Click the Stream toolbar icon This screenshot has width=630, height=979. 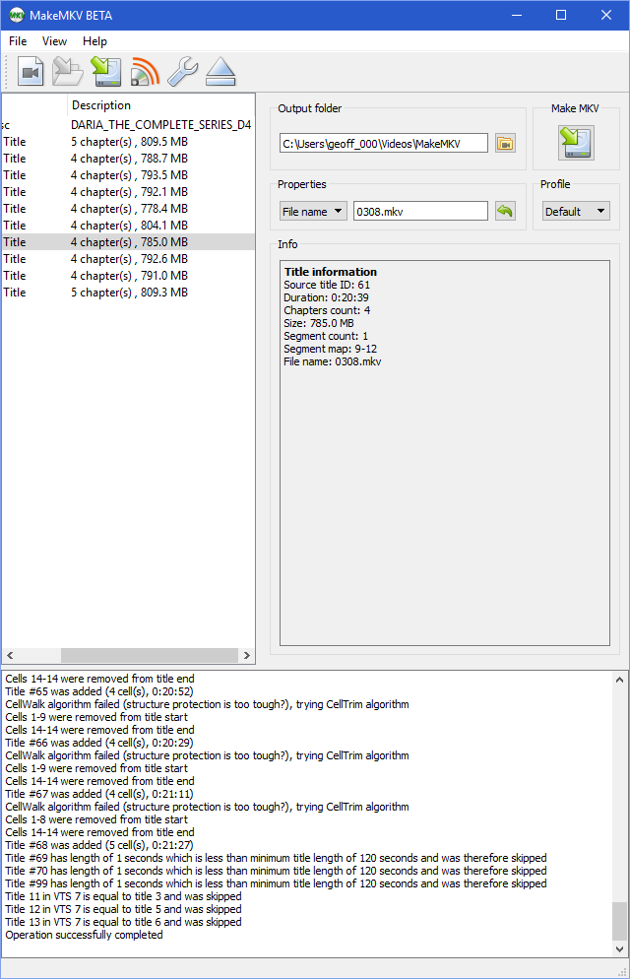click(145, 72)
